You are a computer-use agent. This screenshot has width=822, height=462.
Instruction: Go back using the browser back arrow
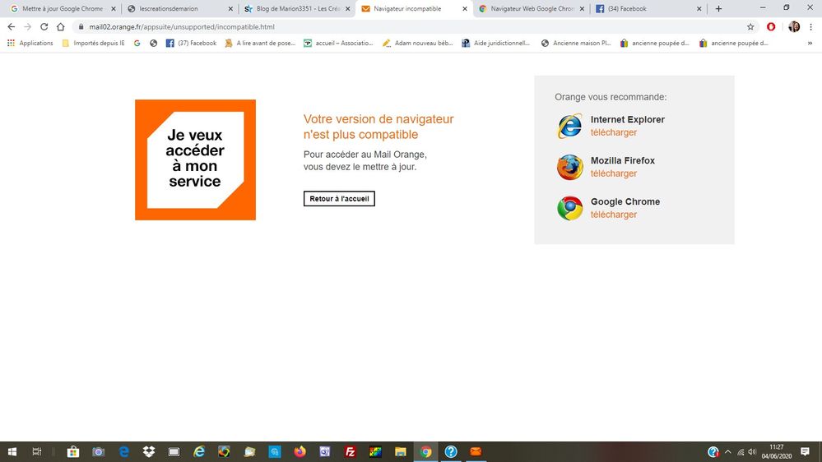point(12,26)
